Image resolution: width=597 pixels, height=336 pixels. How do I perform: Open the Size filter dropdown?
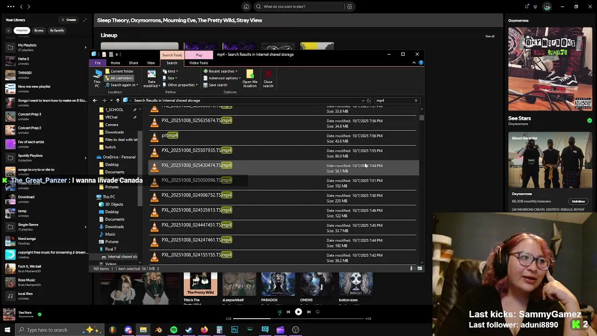(170, 78)
